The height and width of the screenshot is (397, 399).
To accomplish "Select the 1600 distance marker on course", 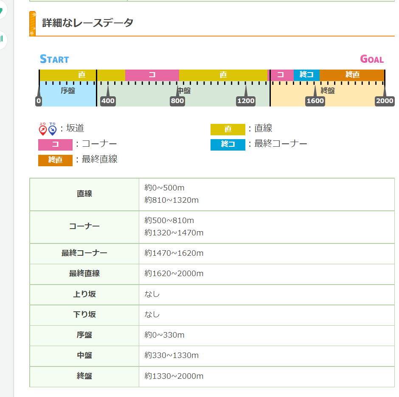I will [315, 101].
